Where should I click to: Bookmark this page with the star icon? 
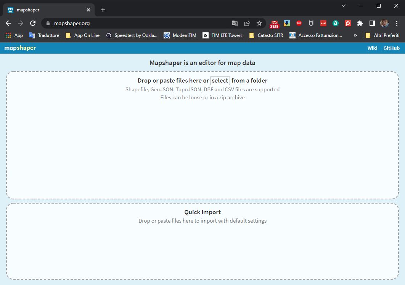(x=259, y=23)
